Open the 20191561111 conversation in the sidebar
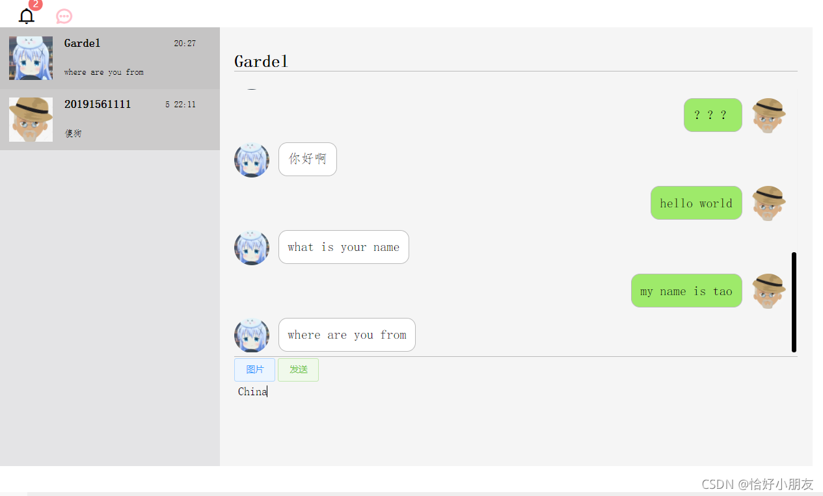 [110, 120]
